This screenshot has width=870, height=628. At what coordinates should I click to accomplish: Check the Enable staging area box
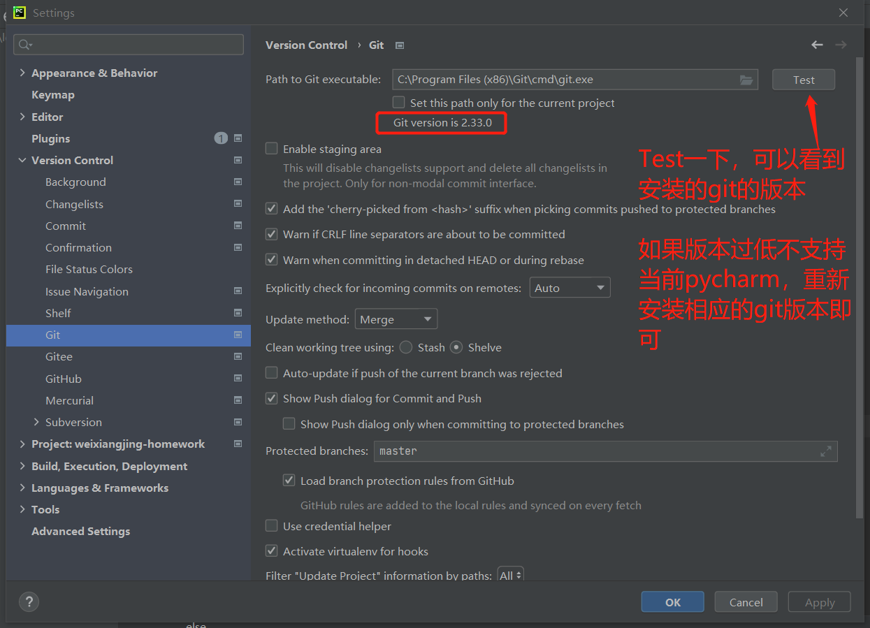[x=271, y=149]
